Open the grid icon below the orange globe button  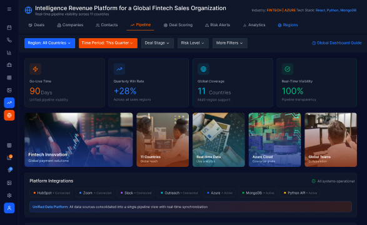(x=9, y=146)
